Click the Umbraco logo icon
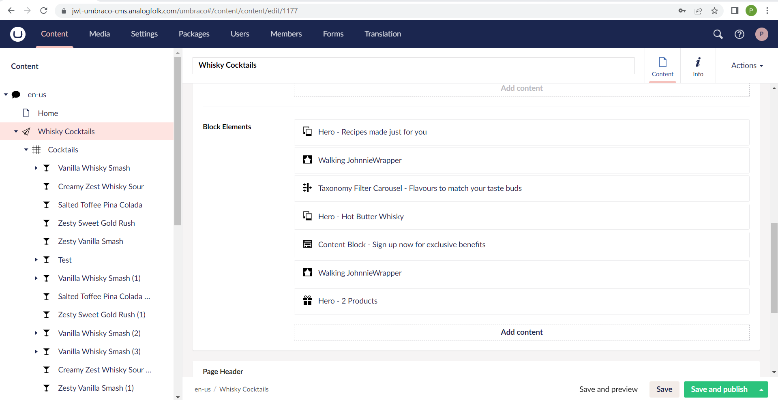 click(x=18, y=34)
